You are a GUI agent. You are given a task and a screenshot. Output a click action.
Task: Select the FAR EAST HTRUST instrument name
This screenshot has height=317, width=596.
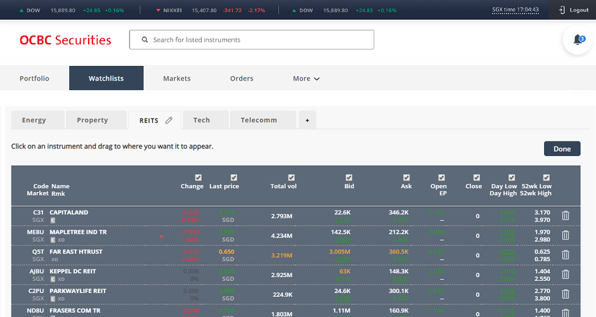coord(76,252)
